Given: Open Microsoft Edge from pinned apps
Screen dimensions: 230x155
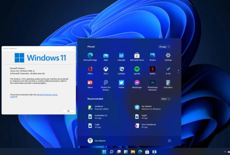Looking at the screenshot, I should (x=90, y=57).
